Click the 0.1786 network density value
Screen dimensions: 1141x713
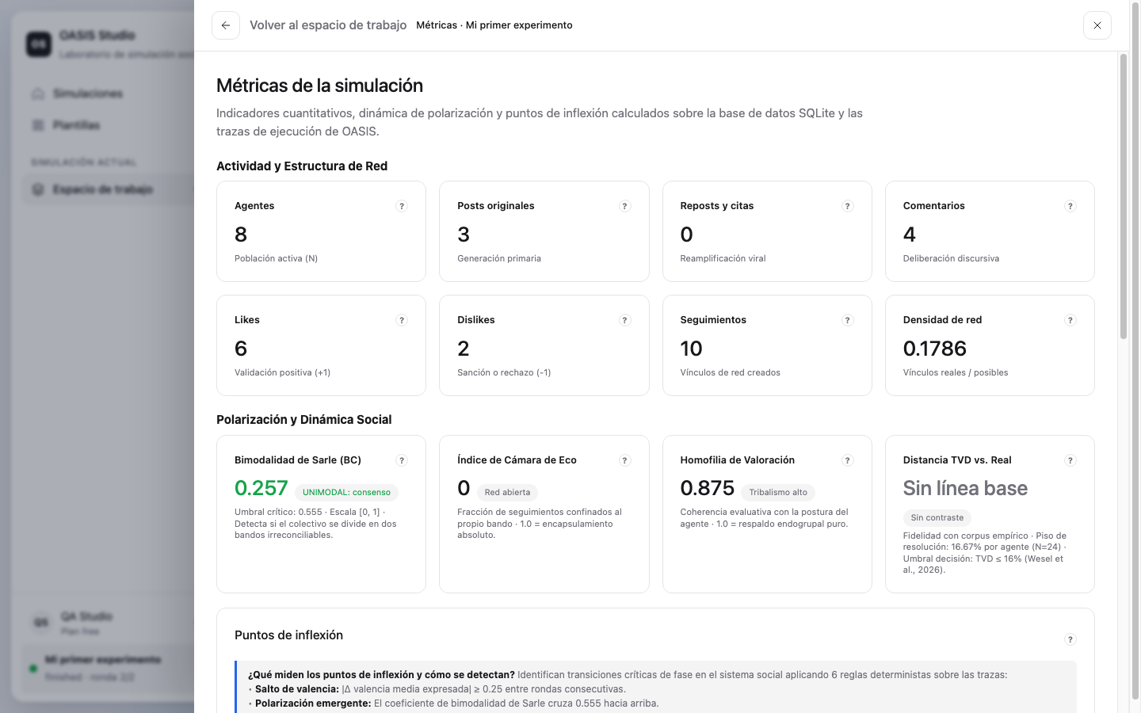[935, 349]
